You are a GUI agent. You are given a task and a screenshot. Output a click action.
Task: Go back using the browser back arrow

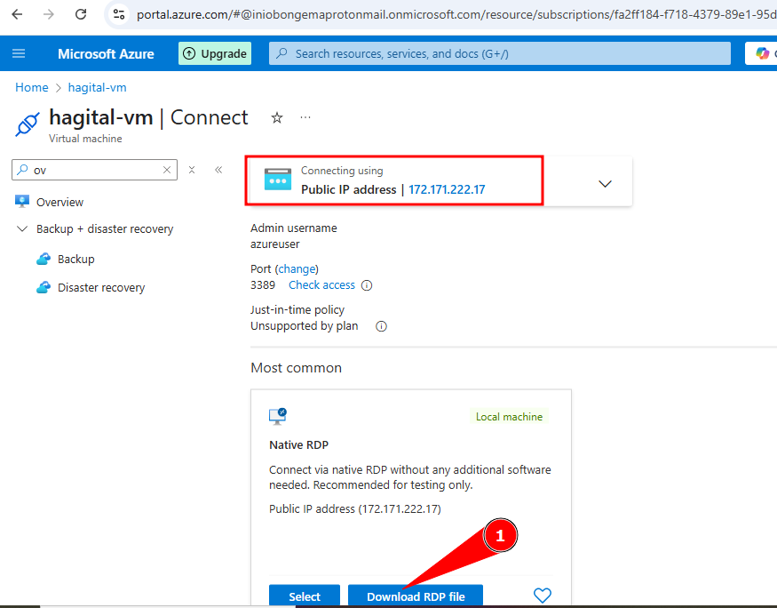coord(17,14)
